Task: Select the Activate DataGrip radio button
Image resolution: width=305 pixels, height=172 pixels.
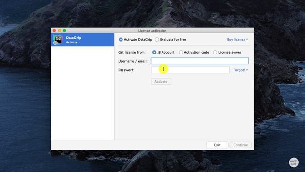Action: 121,39
